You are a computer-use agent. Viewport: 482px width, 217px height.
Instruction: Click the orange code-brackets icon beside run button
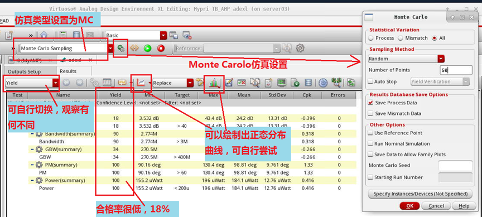coord(134,49)
